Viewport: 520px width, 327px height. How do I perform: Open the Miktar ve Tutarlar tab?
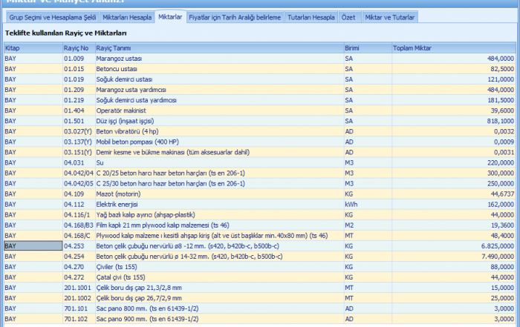[390, 16]
